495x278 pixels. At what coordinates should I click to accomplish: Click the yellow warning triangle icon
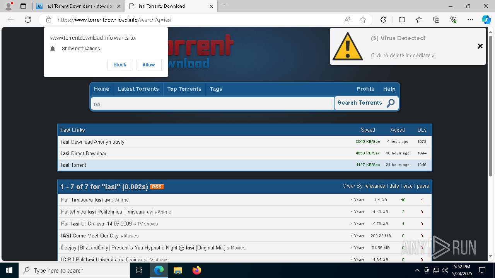point(347,46)
